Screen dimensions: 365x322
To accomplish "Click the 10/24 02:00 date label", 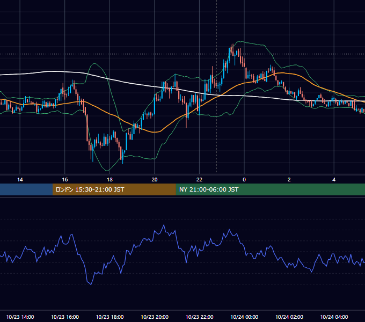I will (289, 317).
